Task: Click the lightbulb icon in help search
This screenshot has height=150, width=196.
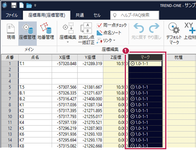Action: tap(115, 15)
